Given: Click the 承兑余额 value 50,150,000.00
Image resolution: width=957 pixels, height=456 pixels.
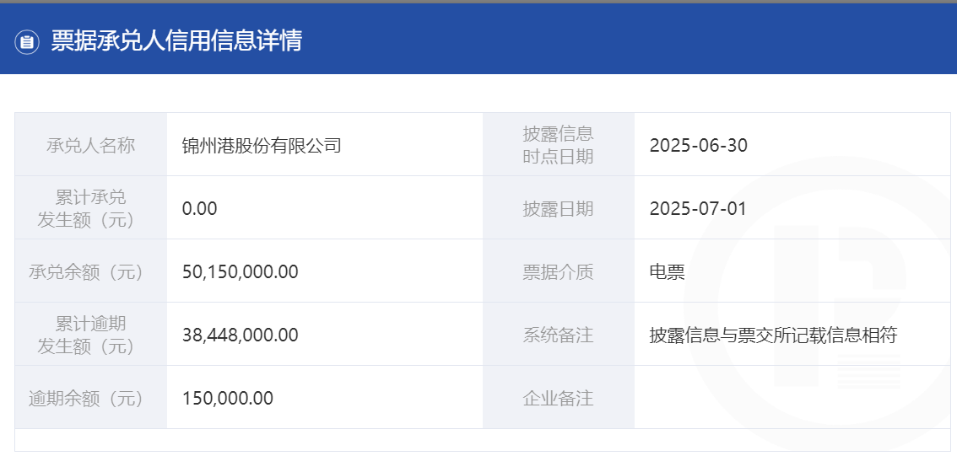Looking at the screenshot, I should pyautogui.click(x=241, y=272).
